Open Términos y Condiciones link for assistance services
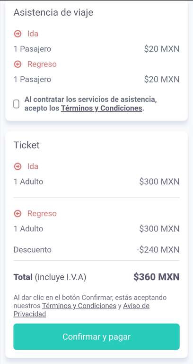This screenshot has height=364, width=193. coord(102,108)
